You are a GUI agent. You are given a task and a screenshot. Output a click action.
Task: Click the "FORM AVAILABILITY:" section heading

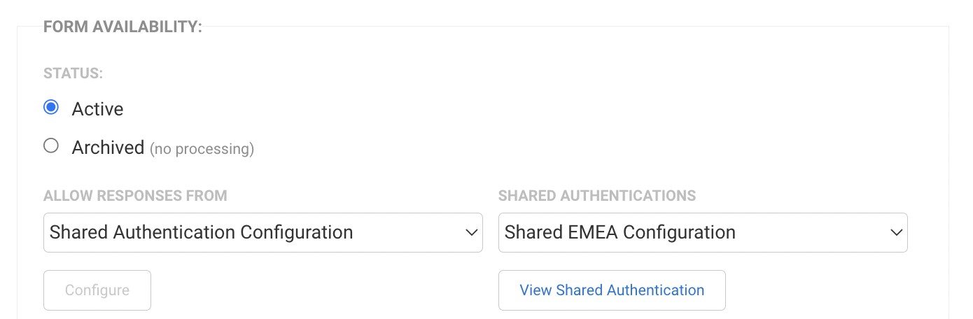(122, 27)
